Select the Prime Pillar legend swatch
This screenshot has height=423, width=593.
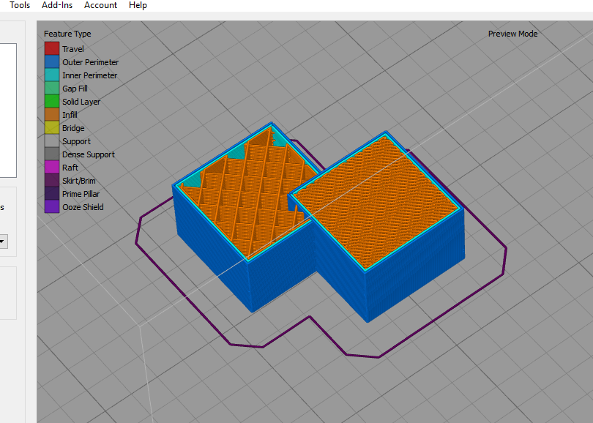tap(52, 194)
